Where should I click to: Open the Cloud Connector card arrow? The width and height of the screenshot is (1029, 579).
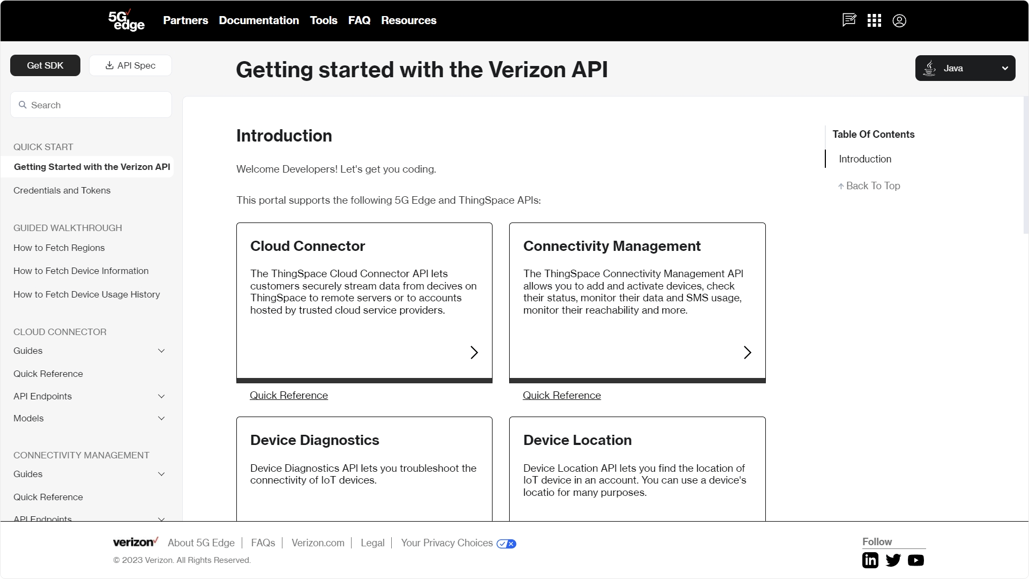point(474,352)
